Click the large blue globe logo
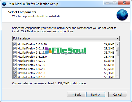This screenshot has height=102, width=132. tap(122, 15)
